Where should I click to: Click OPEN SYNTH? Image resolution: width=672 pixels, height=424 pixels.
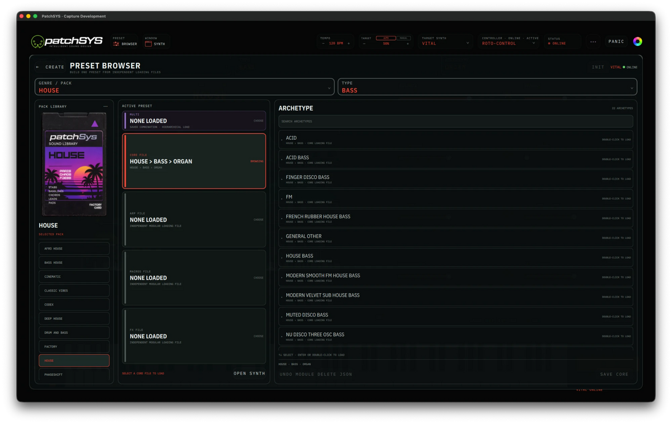[249, 373]
